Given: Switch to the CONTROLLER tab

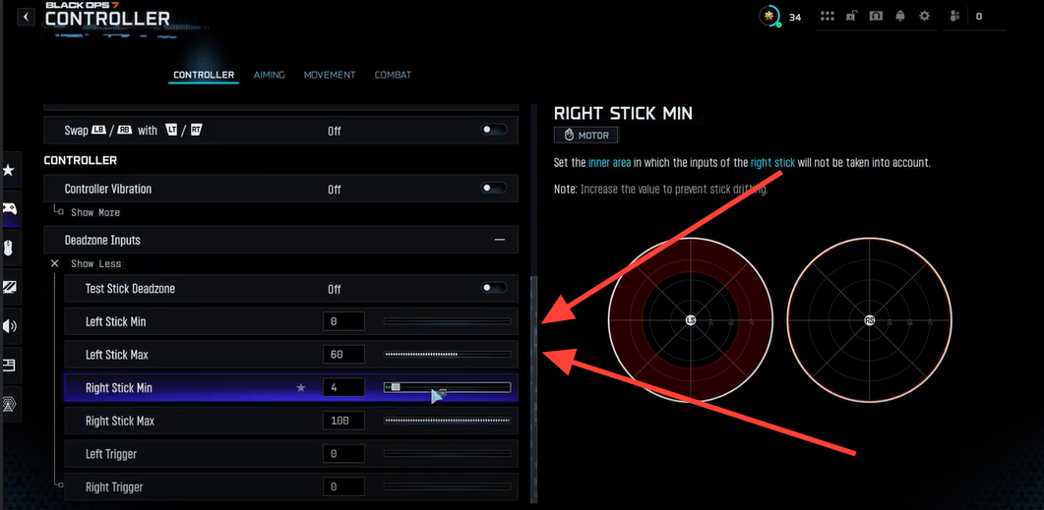Looking at the screenshot, I should tap(204, 75).
